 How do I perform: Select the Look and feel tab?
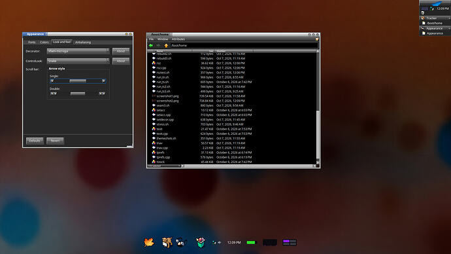pos(61,42)
